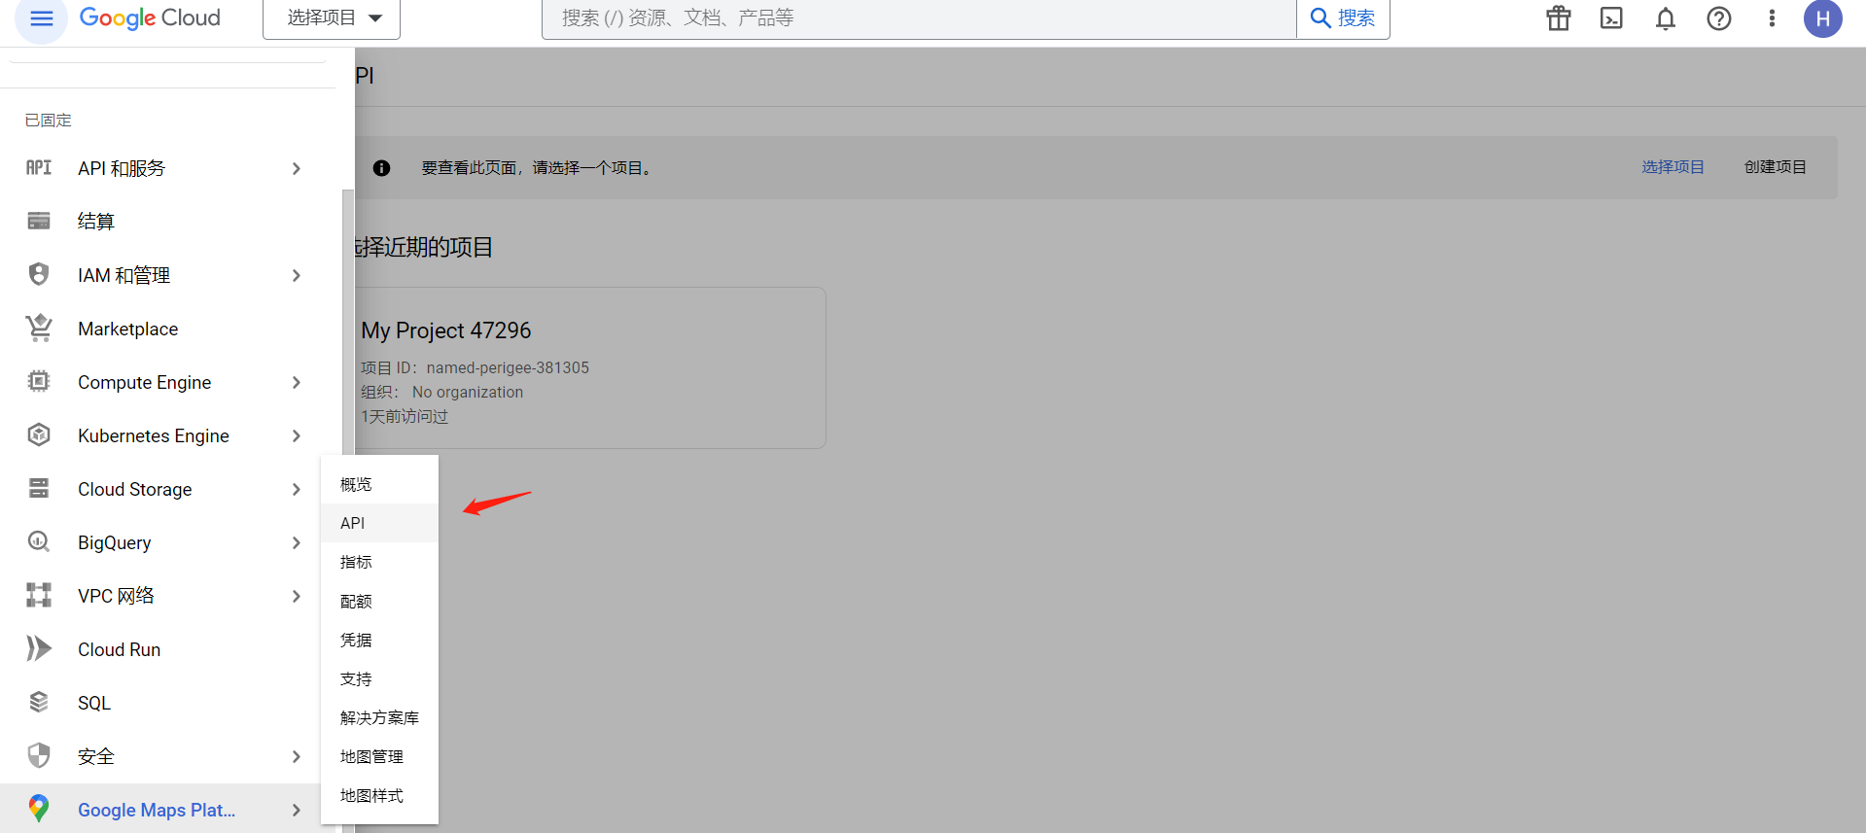This screenshot has height=833, width=1866.
Task: Click the SQL stack icon
Action: pyautogui.click(x=39, y=702)
